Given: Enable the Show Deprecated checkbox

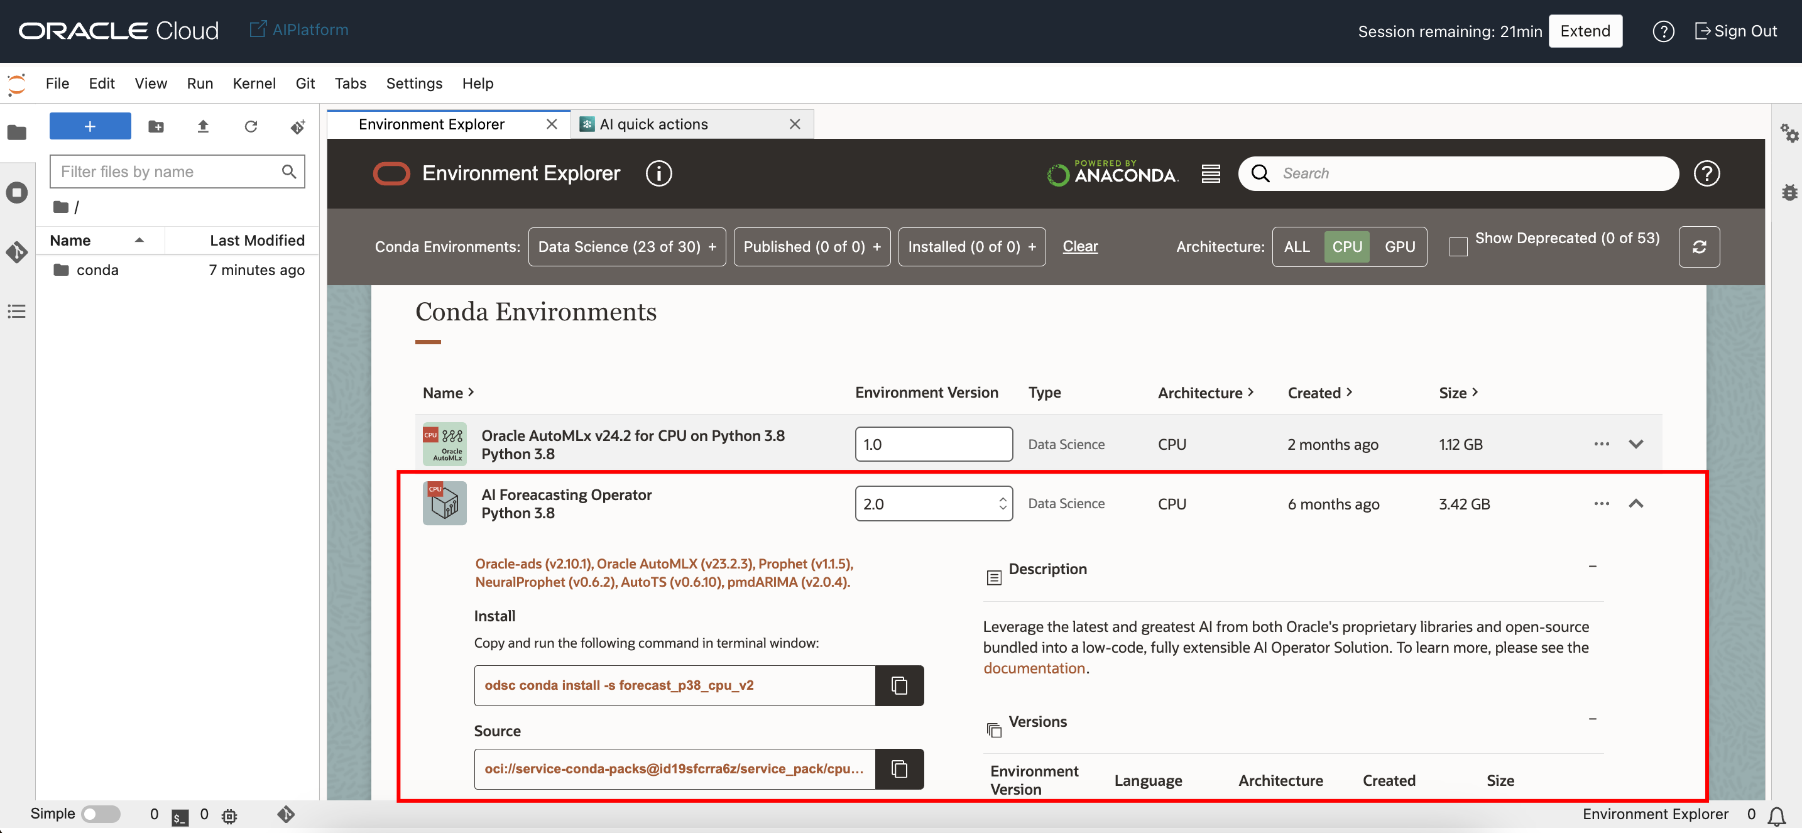Looking at the screenshot, I should tap(1458, 247).
